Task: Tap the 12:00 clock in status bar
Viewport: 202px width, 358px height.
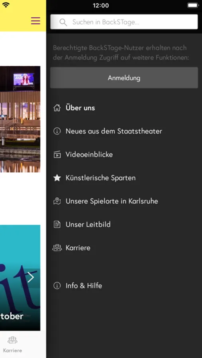Action: [101, 5]
